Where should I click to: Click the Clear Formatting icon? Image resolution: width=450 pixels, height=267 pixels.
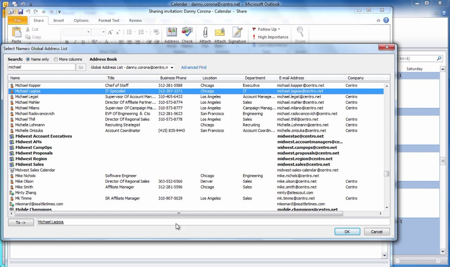pos(156,32)
